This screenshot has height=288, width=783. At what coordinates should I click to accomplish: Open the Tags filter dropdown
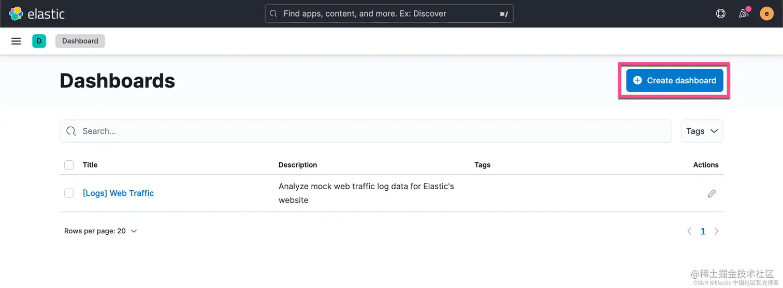tap(702, 131)
